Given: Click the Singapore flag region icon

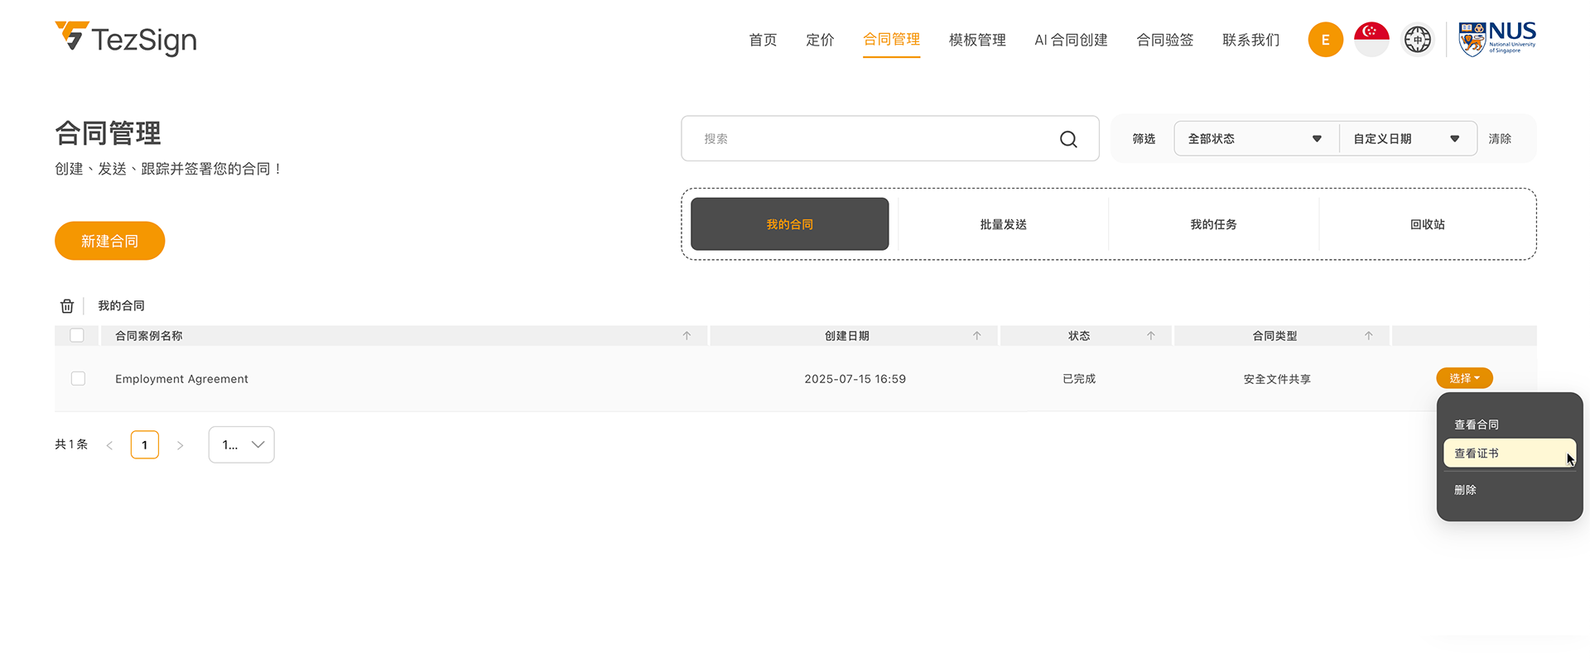Looking at the screenshot, I should (x=1371, y=40).
